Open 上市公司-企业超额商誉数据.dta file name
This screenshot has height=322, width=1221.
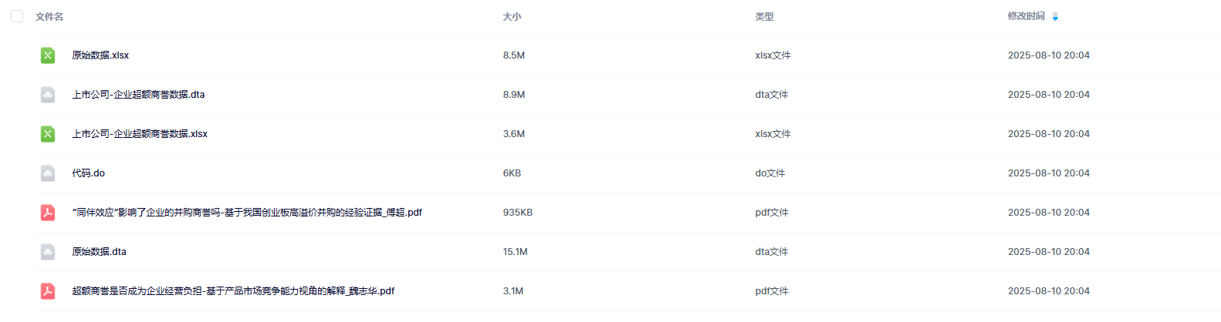pos(138,95)
